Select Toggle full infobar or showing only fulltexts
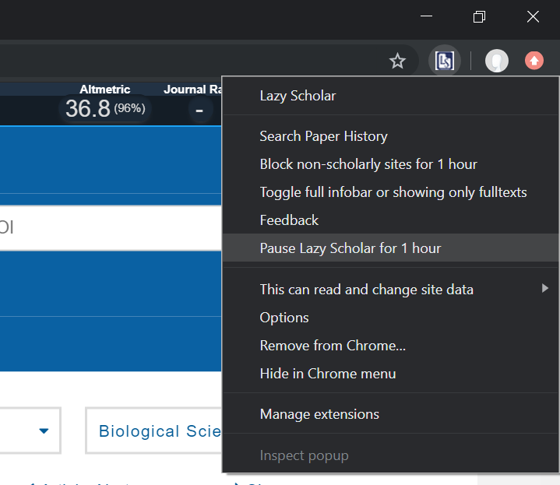Viewport: 560px width, 485px height. tap(390, 192)
